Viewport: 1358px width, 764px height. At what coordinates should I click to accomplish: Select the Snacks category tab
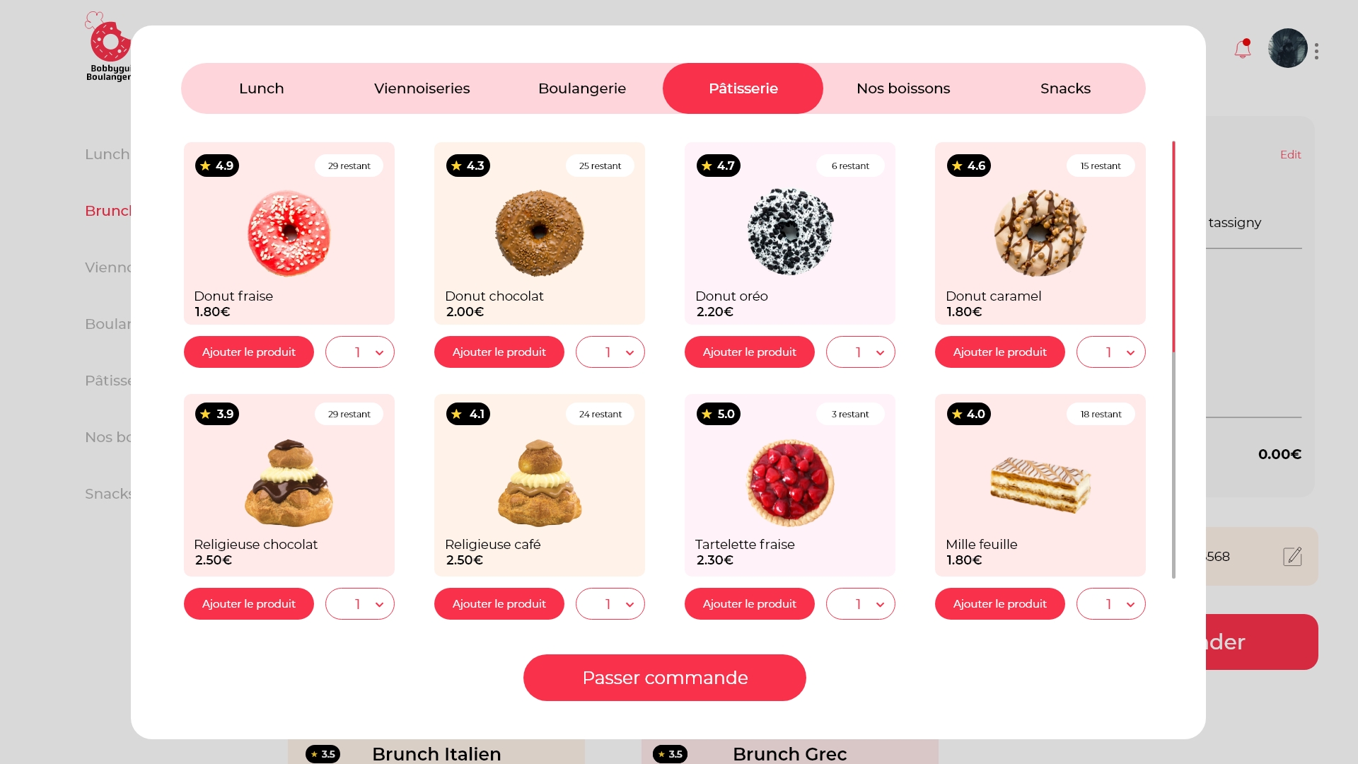click(x=1065, y=88)
